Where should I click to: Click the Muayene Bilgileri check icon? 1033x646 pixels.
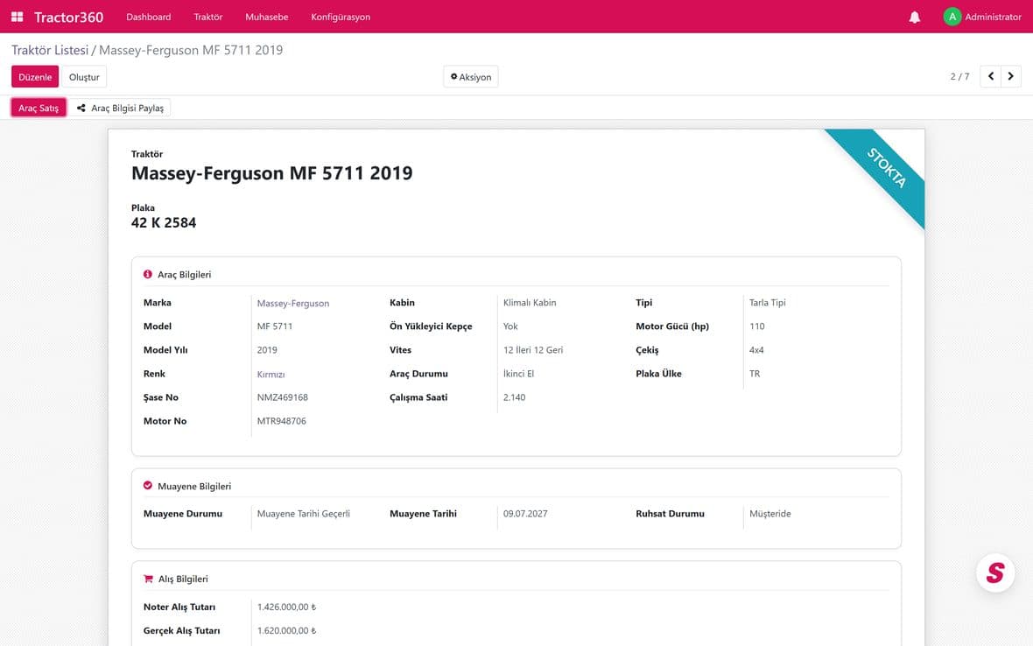[x=148, y=485]
